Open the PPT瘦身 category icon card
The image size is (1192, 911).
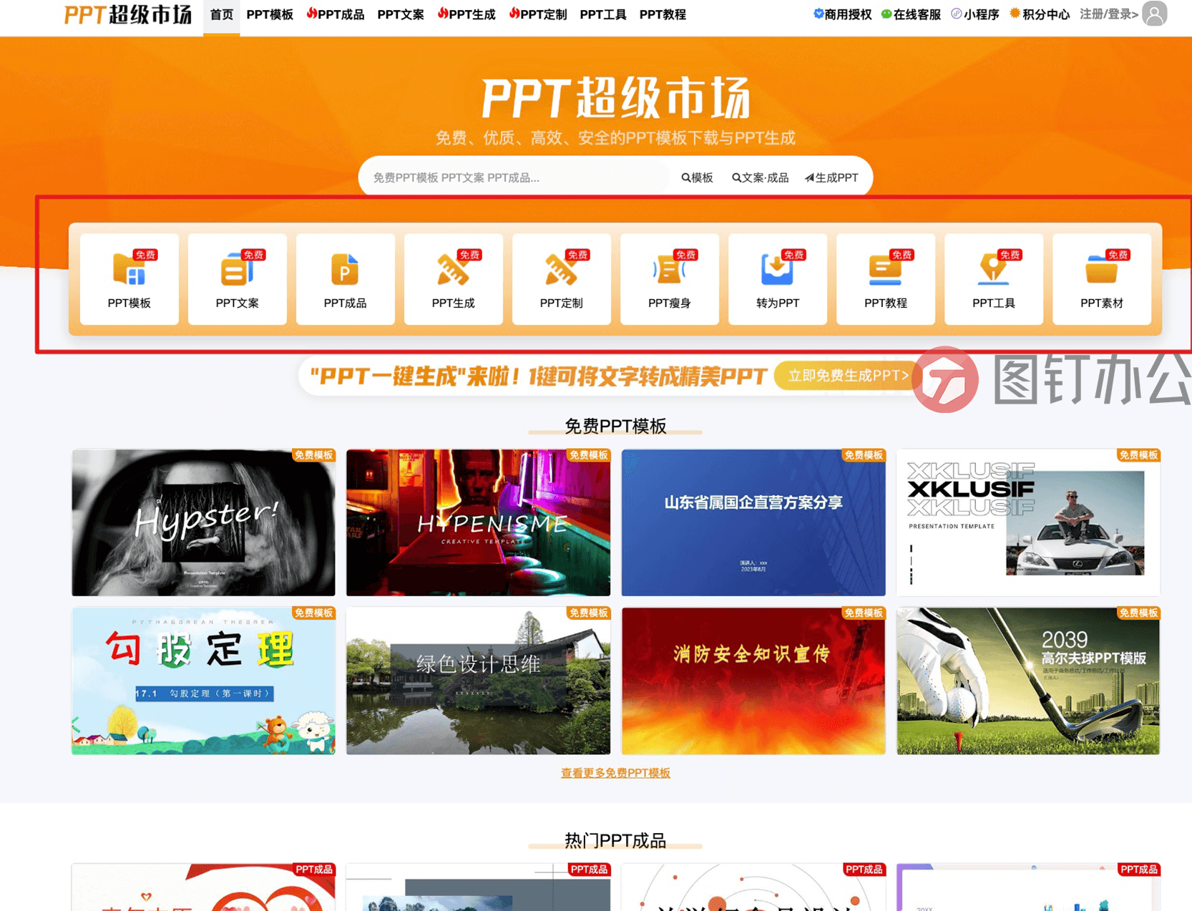670,279
